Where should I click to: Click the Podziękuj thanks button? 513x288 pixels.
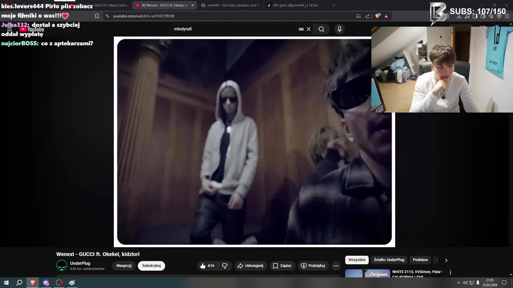[x=313, y=266]
